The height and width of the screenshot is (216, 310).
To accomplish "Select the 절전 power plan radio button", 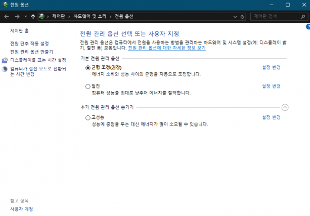I will [88, 87].
